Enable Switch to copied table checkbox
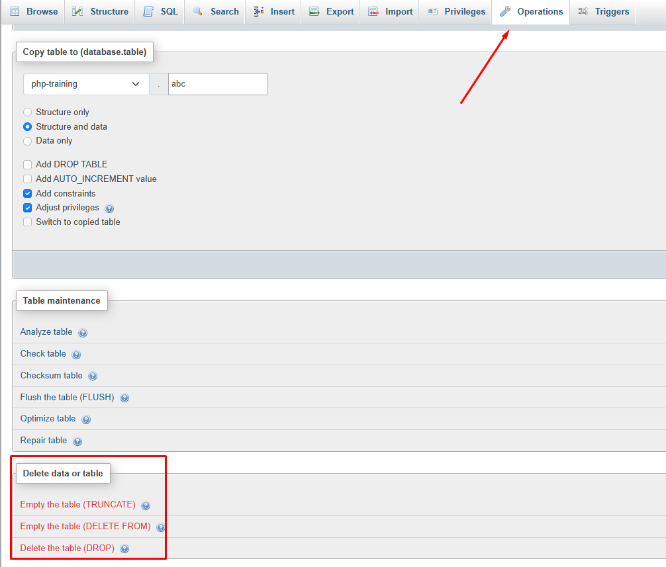The image size is (666, 567). point(27,222)
